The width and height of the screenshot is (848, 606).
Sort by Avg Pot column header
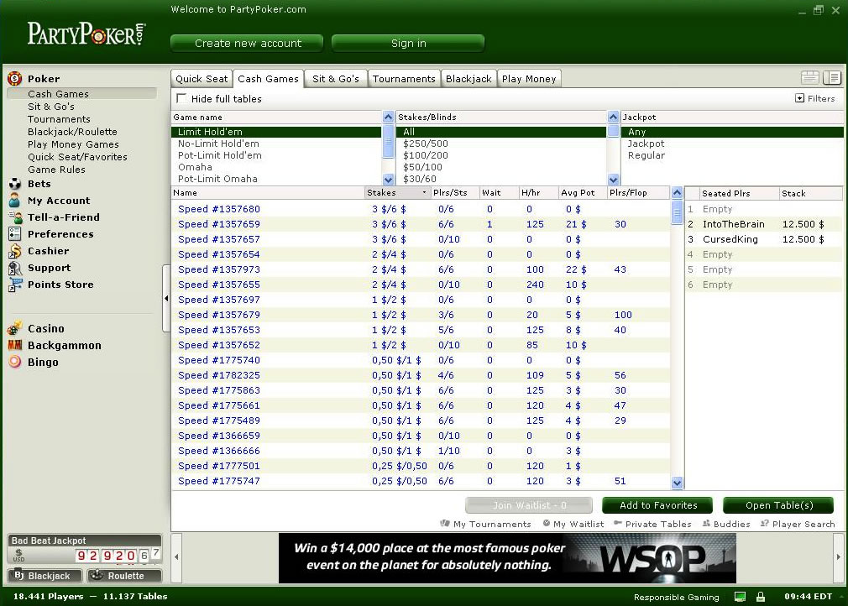(x=583, y=192)
